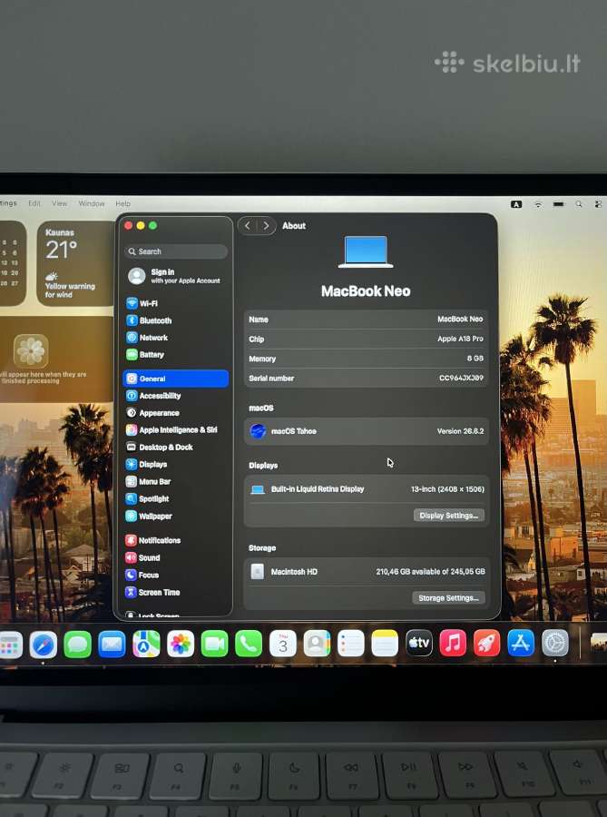Open System Settings from the Dock
This screenshot has width=607, height=817.
click(x=555, y=643)
